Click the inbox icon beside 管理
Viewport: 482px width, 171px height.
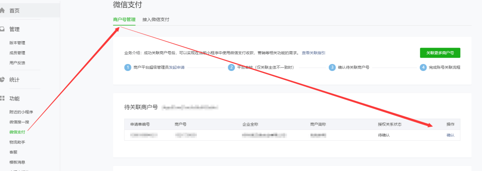2,29
